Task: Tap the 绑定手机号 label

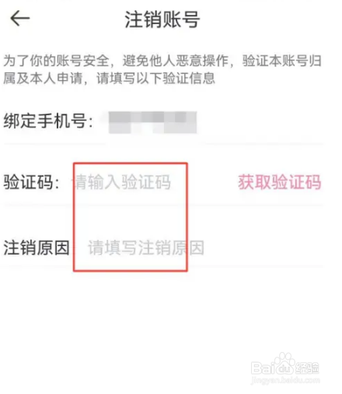Action: pos(48,121)
